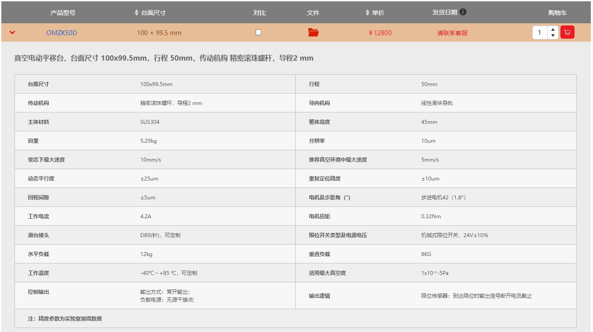This screenshot has height=332, width=593.
Task: Click the info icon beside 发货日期
Action: [463, 12]
